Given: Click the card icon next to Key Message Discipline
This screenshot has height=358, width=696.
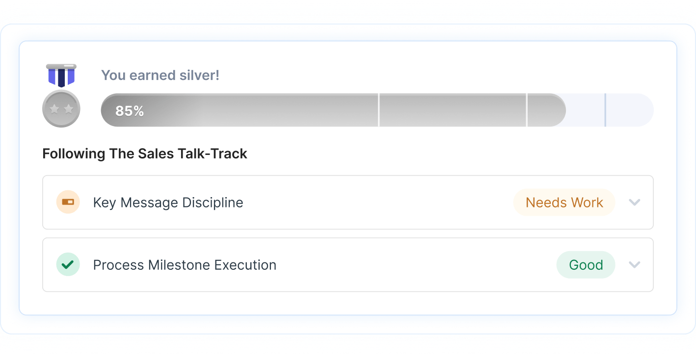Looking at the screenshot, I should (x=68, y=202).
